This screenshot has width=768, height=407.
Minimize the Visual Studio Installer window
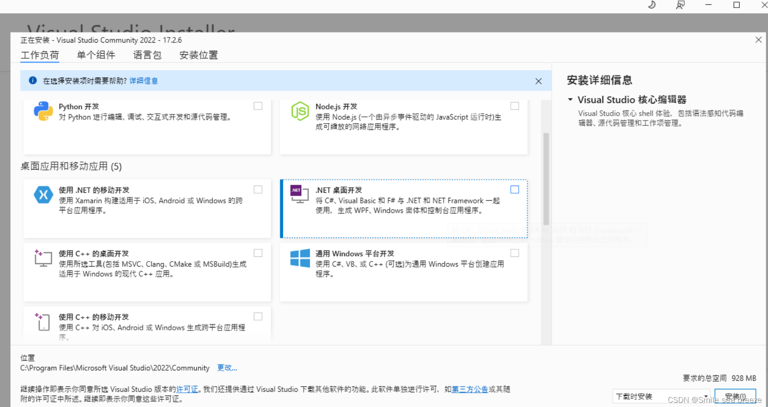(x=708, y=5)
